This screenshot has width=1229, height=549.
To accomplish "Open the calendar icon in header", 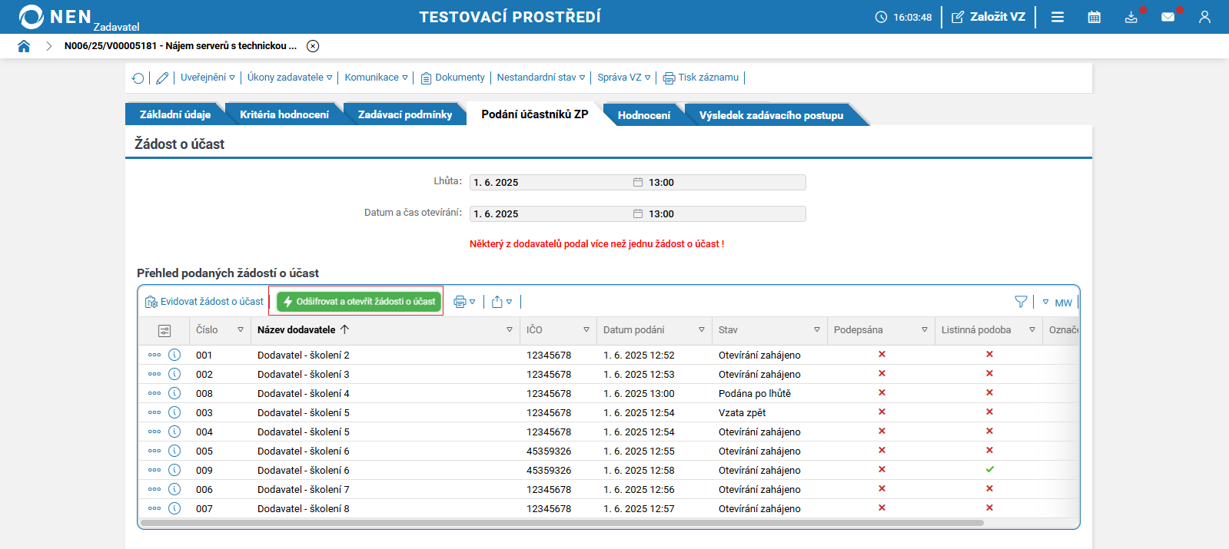I will pyautogui.click(x=1094, y=17).
